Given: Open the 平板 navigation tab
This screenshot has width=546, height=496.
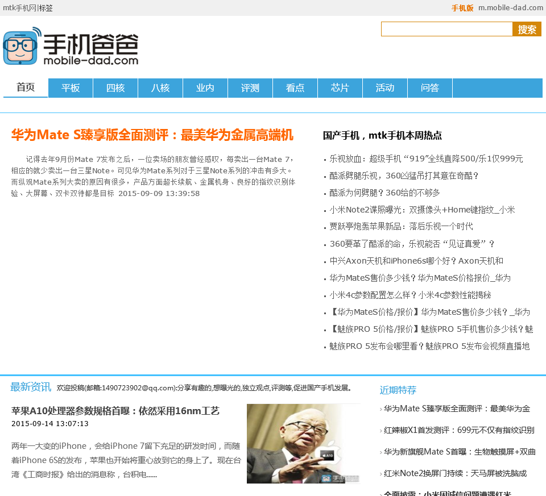Looking at the screenshot, I should click(71, 87).
